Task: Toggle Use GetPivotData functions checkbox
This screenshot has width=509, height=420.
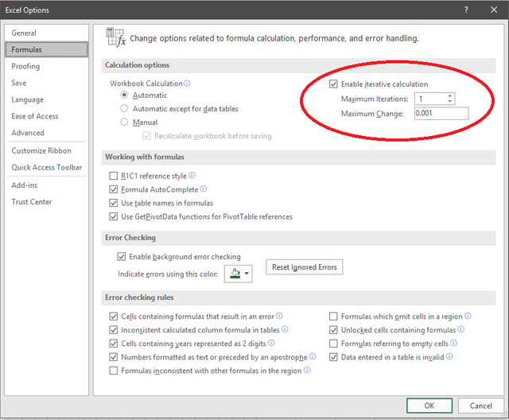Action: [x=113, y=216]
